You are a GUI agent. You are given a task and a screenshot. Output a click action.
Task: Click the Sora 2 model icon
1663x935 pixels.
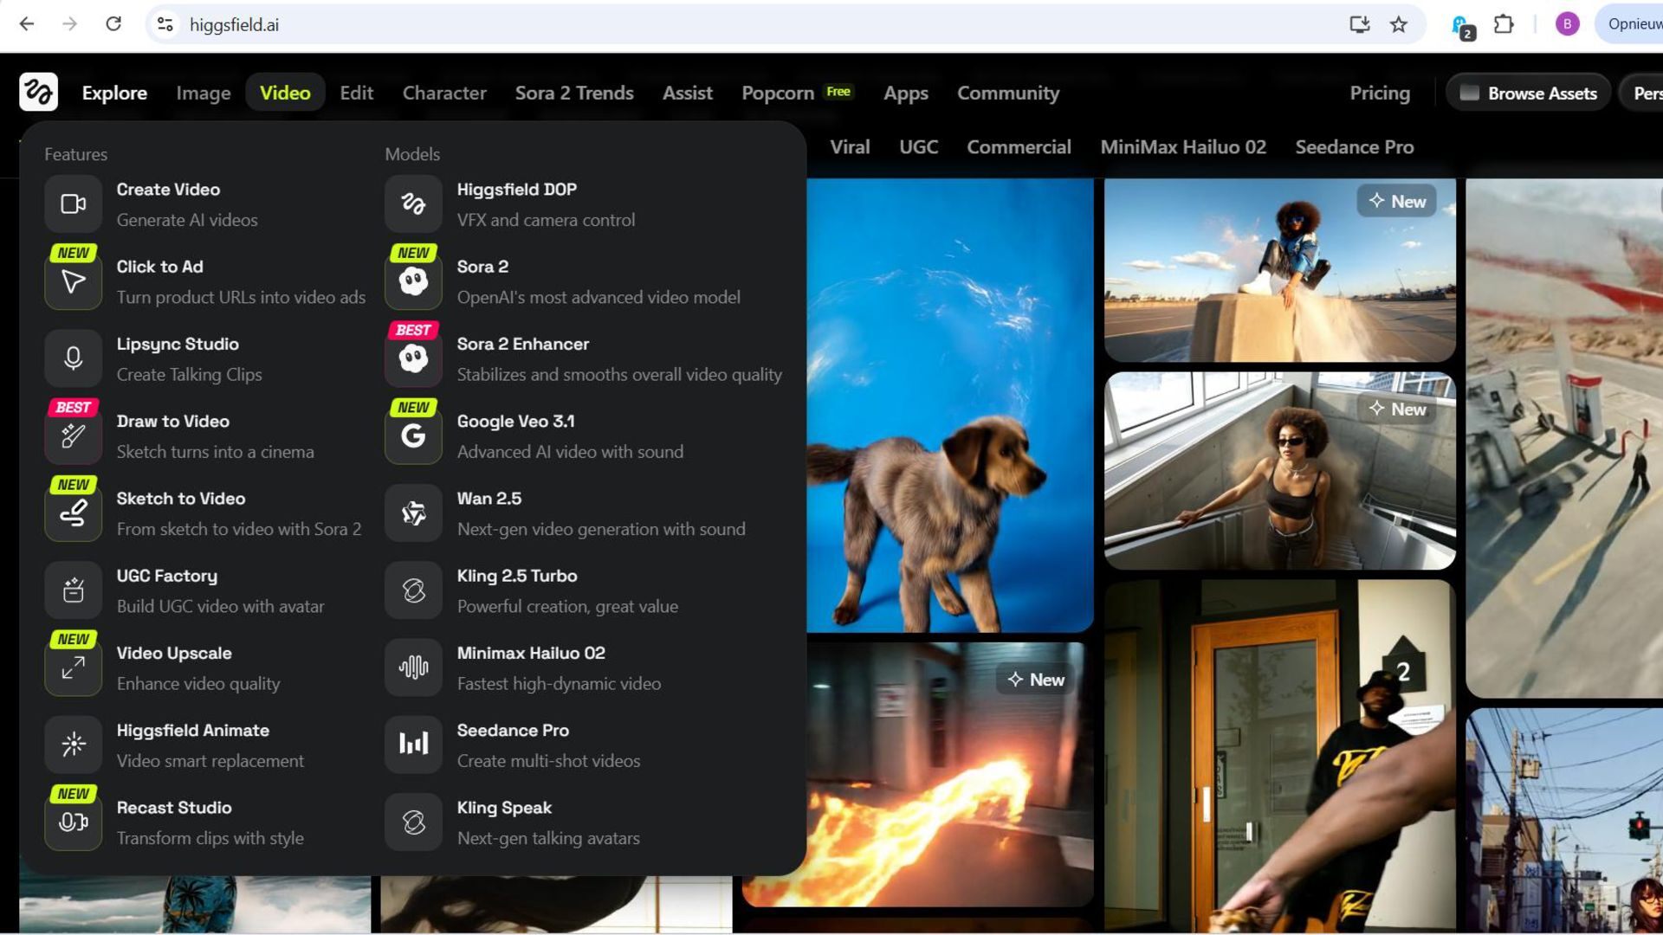[x=413, y=281]
